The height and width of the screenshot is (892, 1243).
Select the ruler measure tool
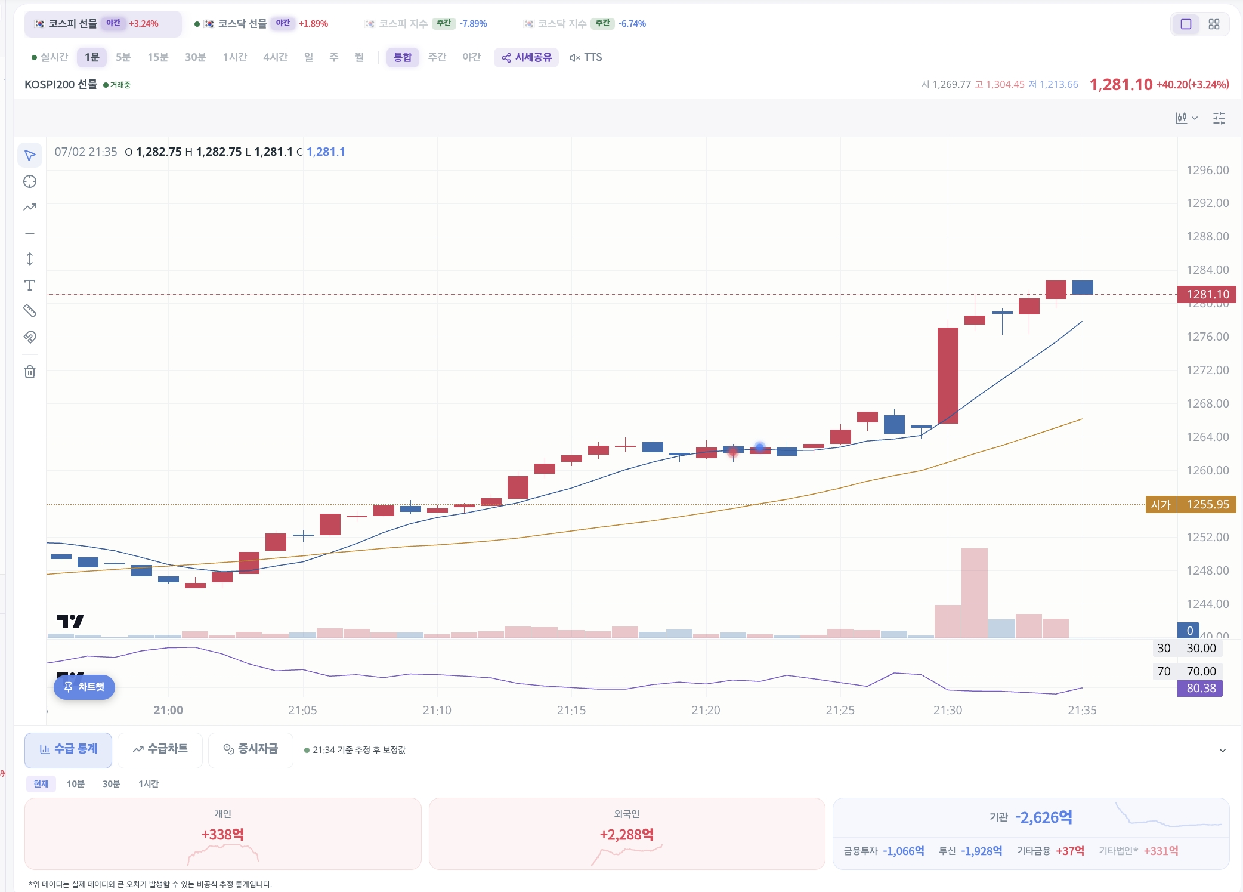coord(30,311)
